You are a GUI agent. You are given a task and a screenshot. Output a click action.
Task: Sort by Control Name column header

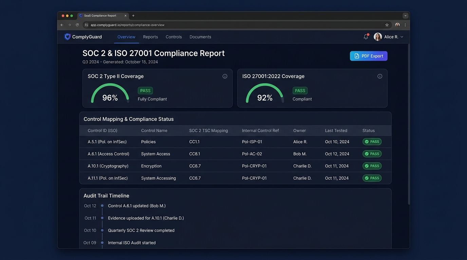pyautogui.click(x=154, y=130)
